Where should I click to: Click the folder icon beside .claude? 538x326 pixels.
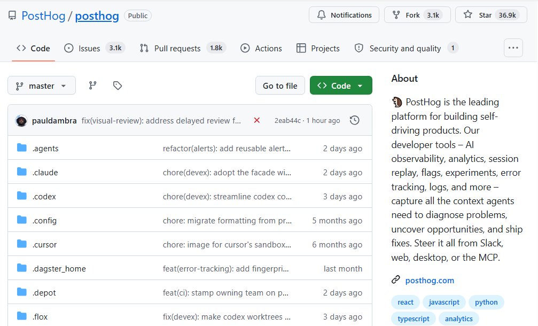21,172
